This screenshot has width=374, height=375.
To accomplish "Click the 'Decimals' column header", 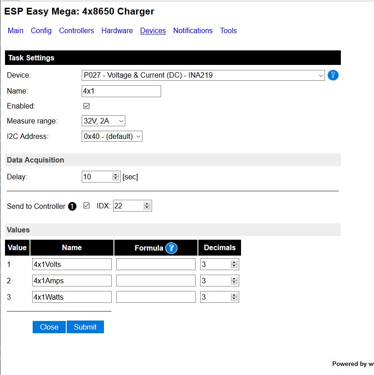I will point(220,247).
